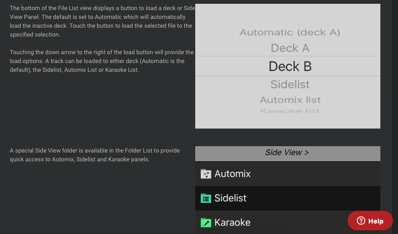The height and width of the screenshot is (234, 398).
Task: Choose Deck A in the load picker
Action: click(x=290, y=48)
